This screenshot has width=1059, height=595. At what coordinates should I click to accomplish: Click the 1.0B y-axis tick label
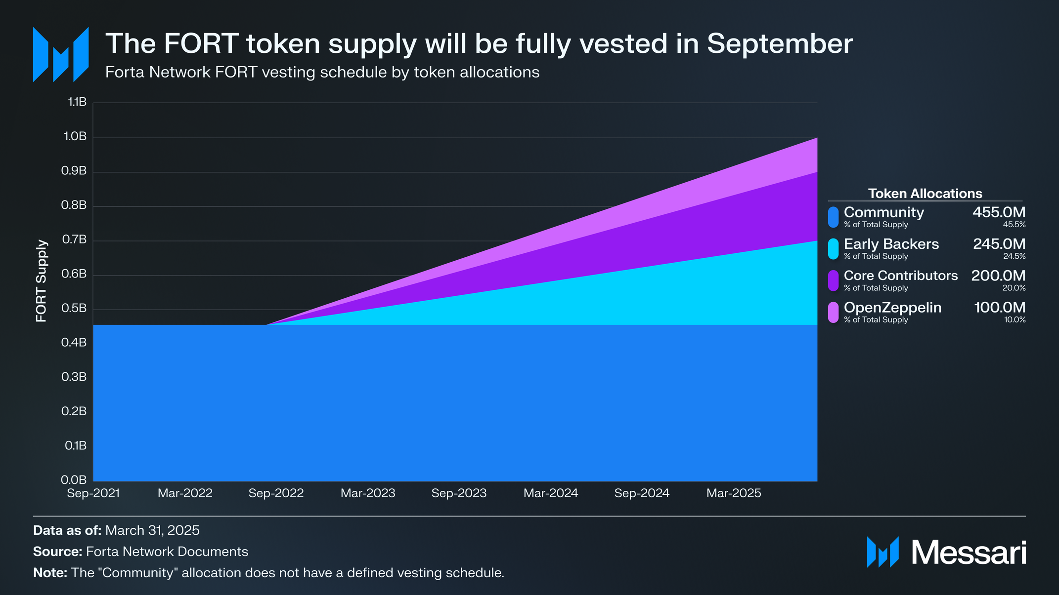[x=75, y=136]
